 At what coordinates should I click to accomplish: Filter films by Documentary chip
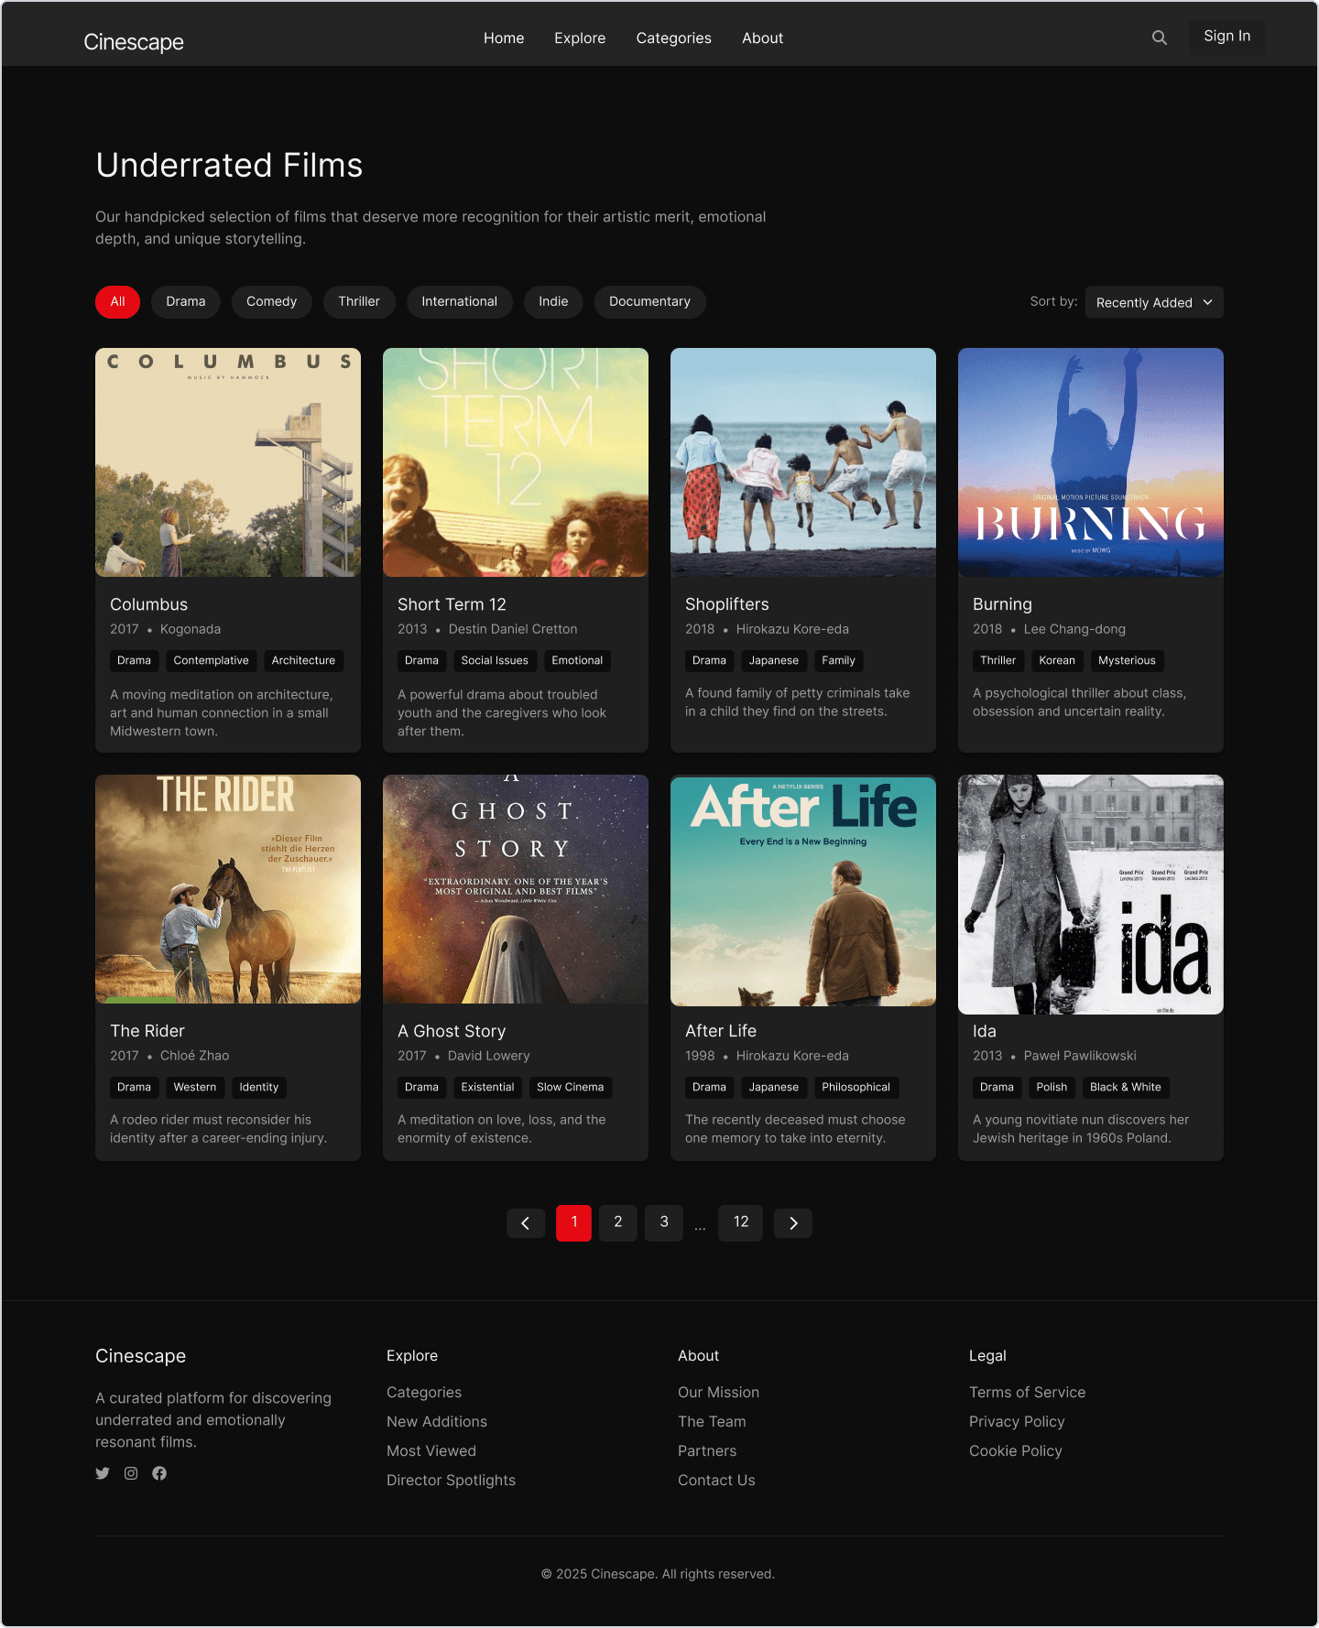pos(650,302)
